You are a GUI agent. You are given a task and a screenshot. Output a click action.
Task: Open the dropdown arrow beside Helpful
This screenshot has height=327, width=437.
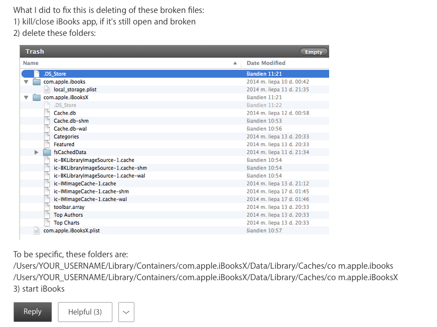coord(126,312)
